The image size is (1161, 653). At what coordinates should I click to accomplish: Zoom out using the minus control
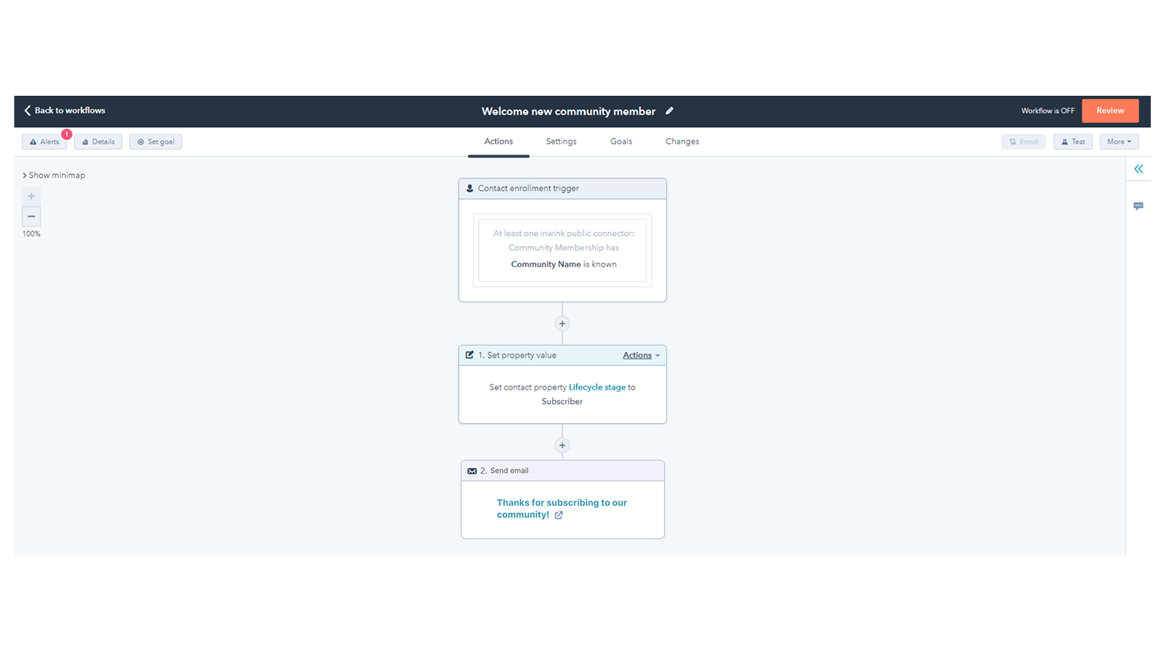pos(31,216)
